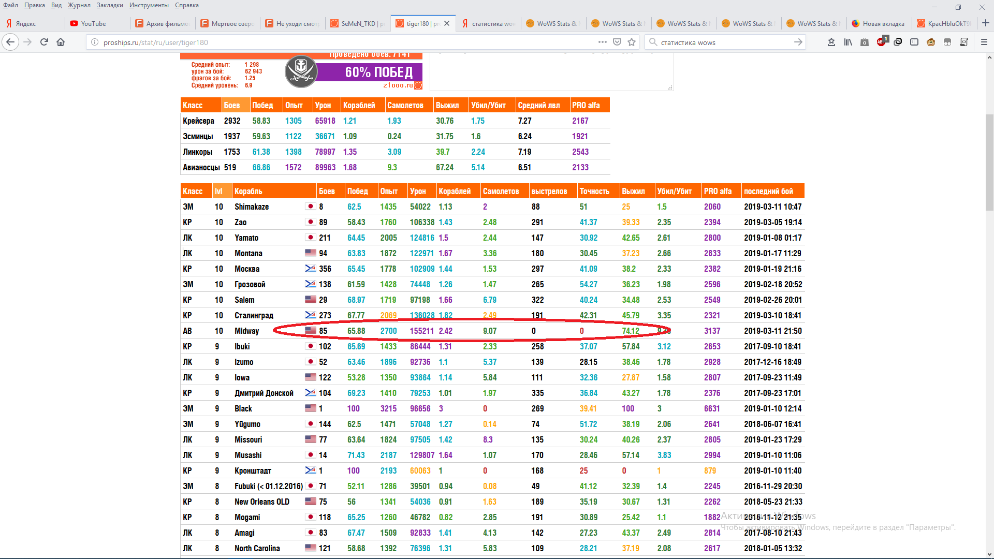994x559 pixels.
Task: Open the Файл menu
Action: coord(10,5)
